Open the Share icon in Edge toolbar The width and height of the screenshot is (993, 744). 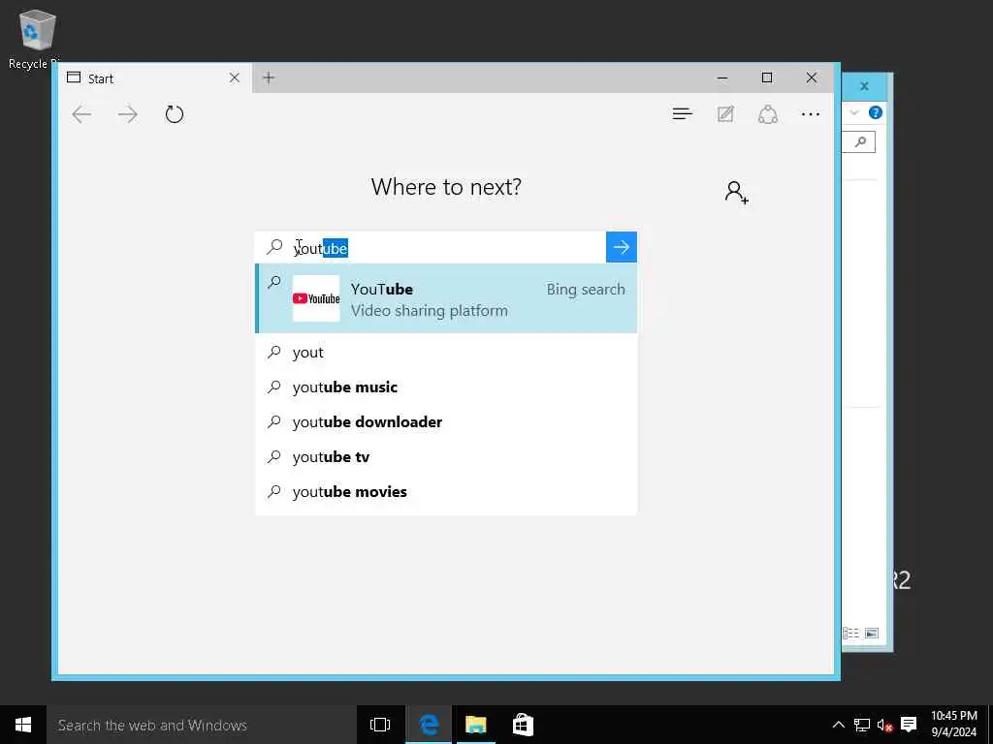point(768,114)
